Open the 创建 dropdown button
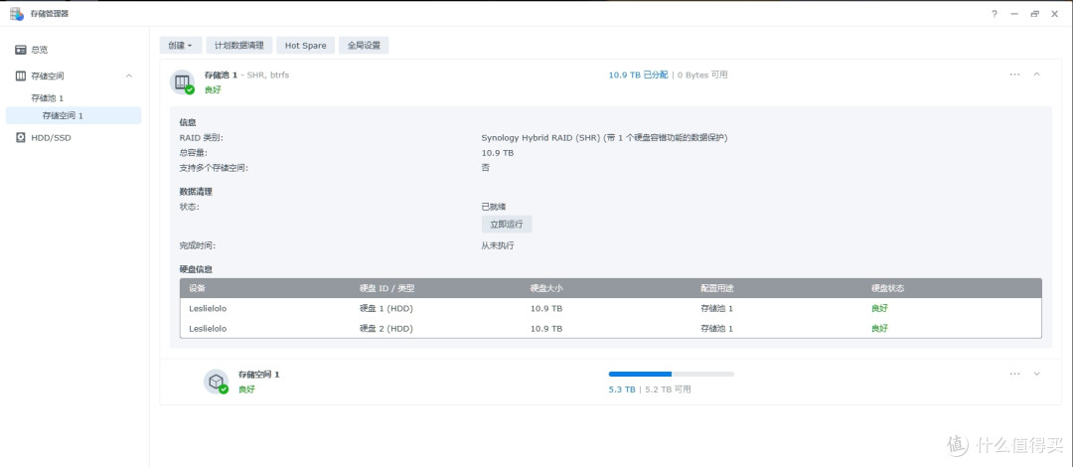The width and height of the screenshot is (1073, 467). click(180, 45)
